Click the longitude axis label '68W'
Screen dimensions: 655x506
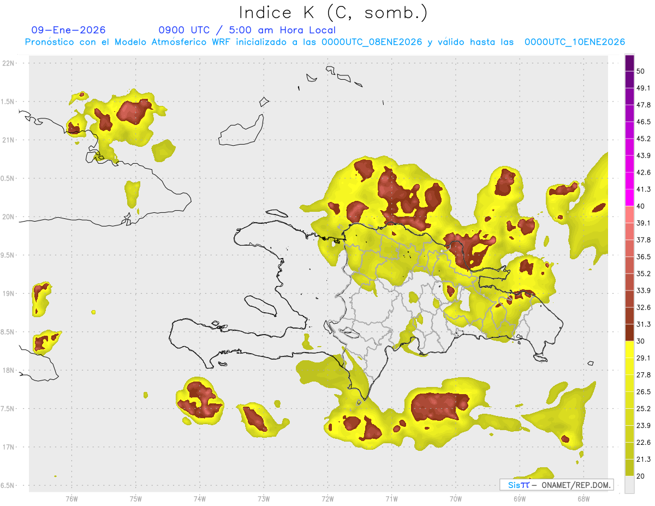tap(583, 499)
